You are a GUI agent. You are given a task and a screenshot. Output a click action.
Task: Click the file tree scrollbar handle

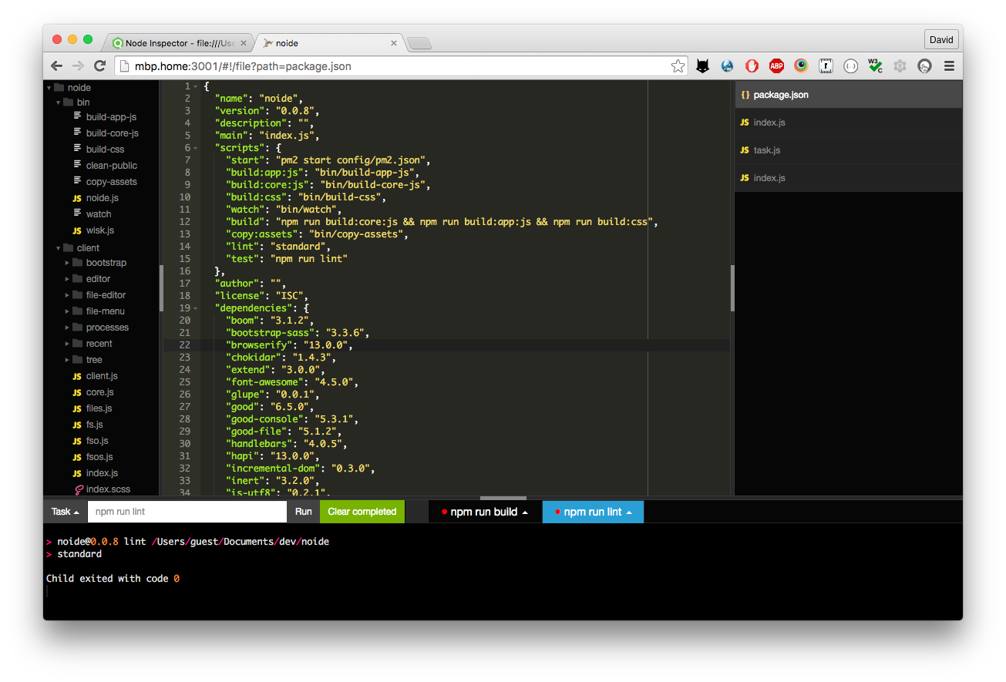161,288
